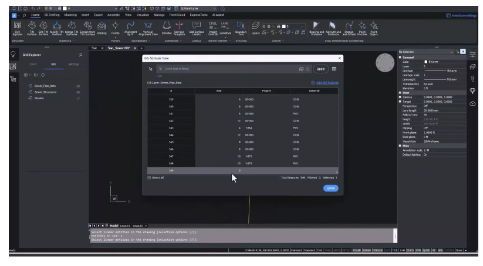The height and width of the screenshot is (266, 483).
Task: Collapse the General section in Properties
Action: pos(400,58)
